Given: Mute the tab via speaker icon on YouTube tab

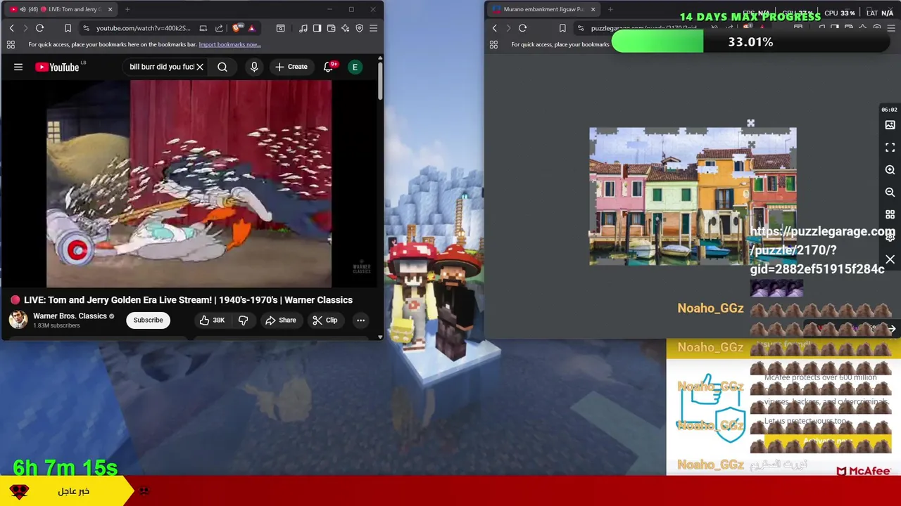Looking at the screenshot, I should click(23, 9).
